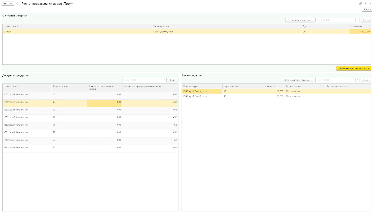Viewport: 373px width, 212px height.
Task: Click the forward navigation arrow
Action: tap(11, 4)
